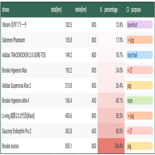The width and height of the screenshot is (155, 155).
Task: Click total value 835.1
Action: [x=69, y=146]
